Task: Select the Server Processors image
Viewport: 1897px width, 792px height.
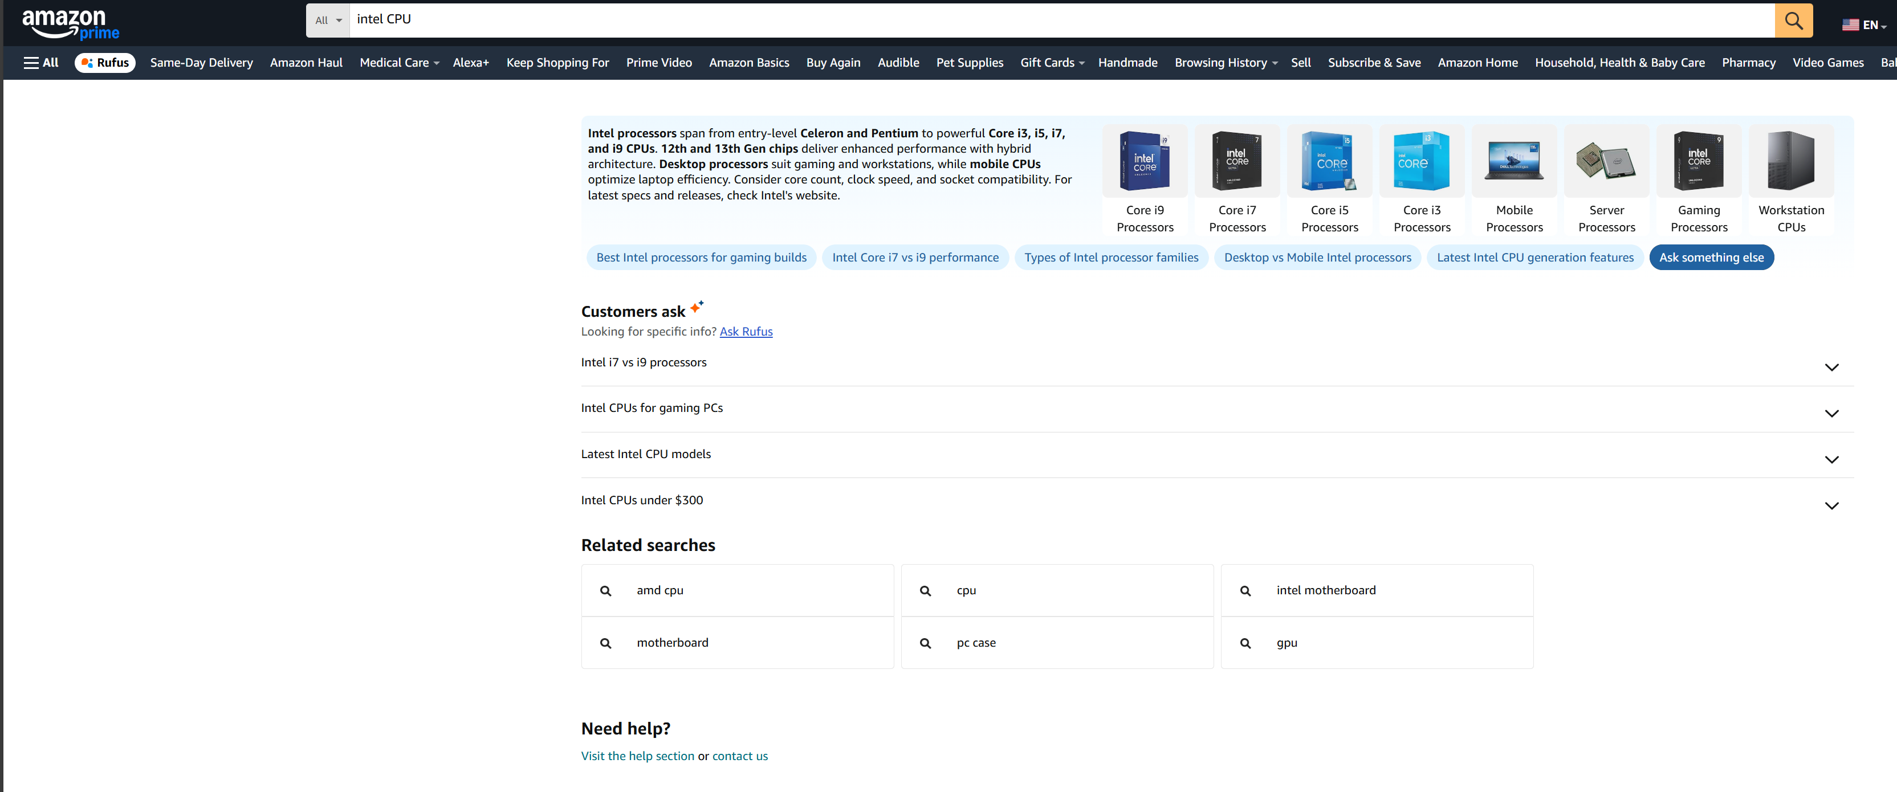Action: click(x=1606, y=161)
